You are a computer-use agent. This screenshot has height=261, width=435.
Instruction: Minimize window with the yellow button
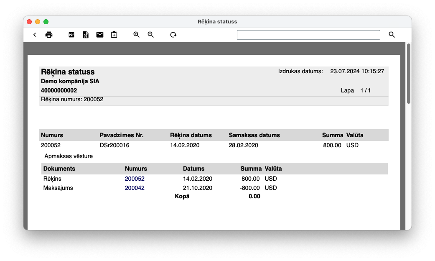click(38, 22)
